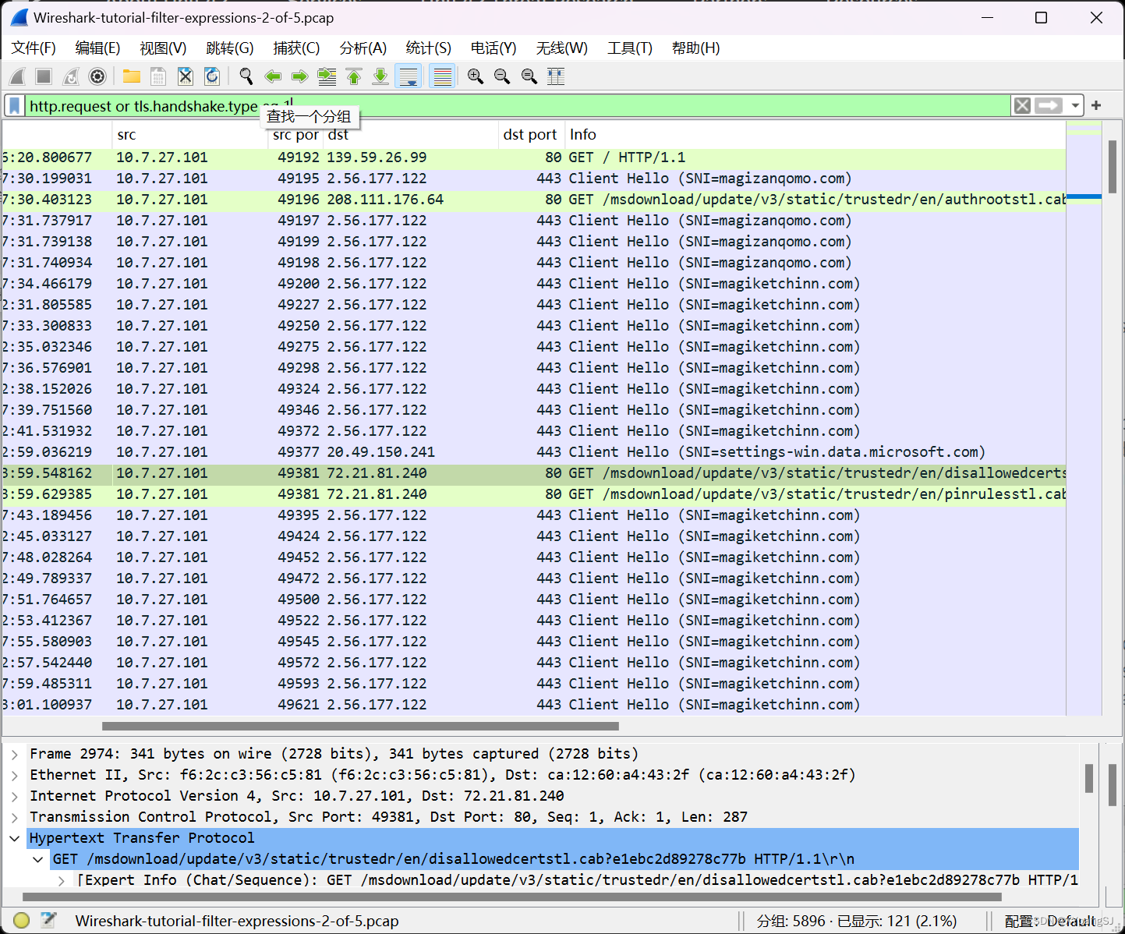The height and width of the screenshot is (934, 1125).
Task: Select the settings-win.data.microsoft.com Client Hello row
Action: point(534,452)
